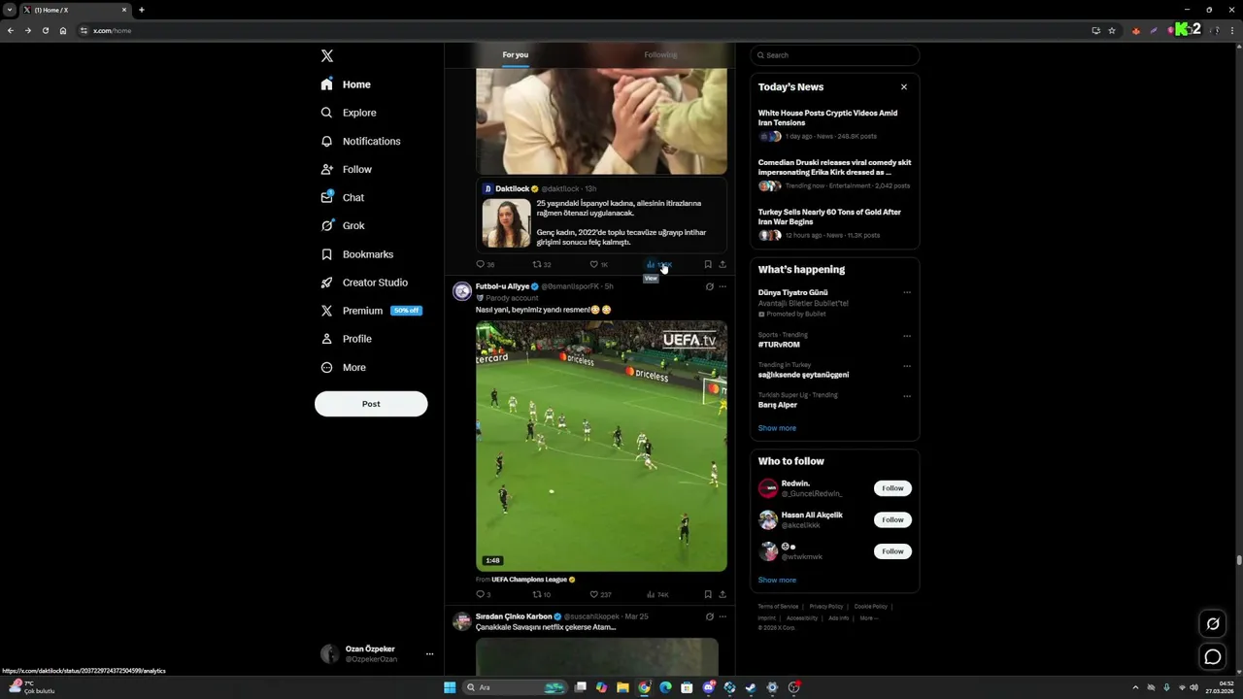Image resolution: width=1243 pixels, height=699 pixels.
Task: Repost the Futbol-u Aliyye post
Action: pos(541,594)
